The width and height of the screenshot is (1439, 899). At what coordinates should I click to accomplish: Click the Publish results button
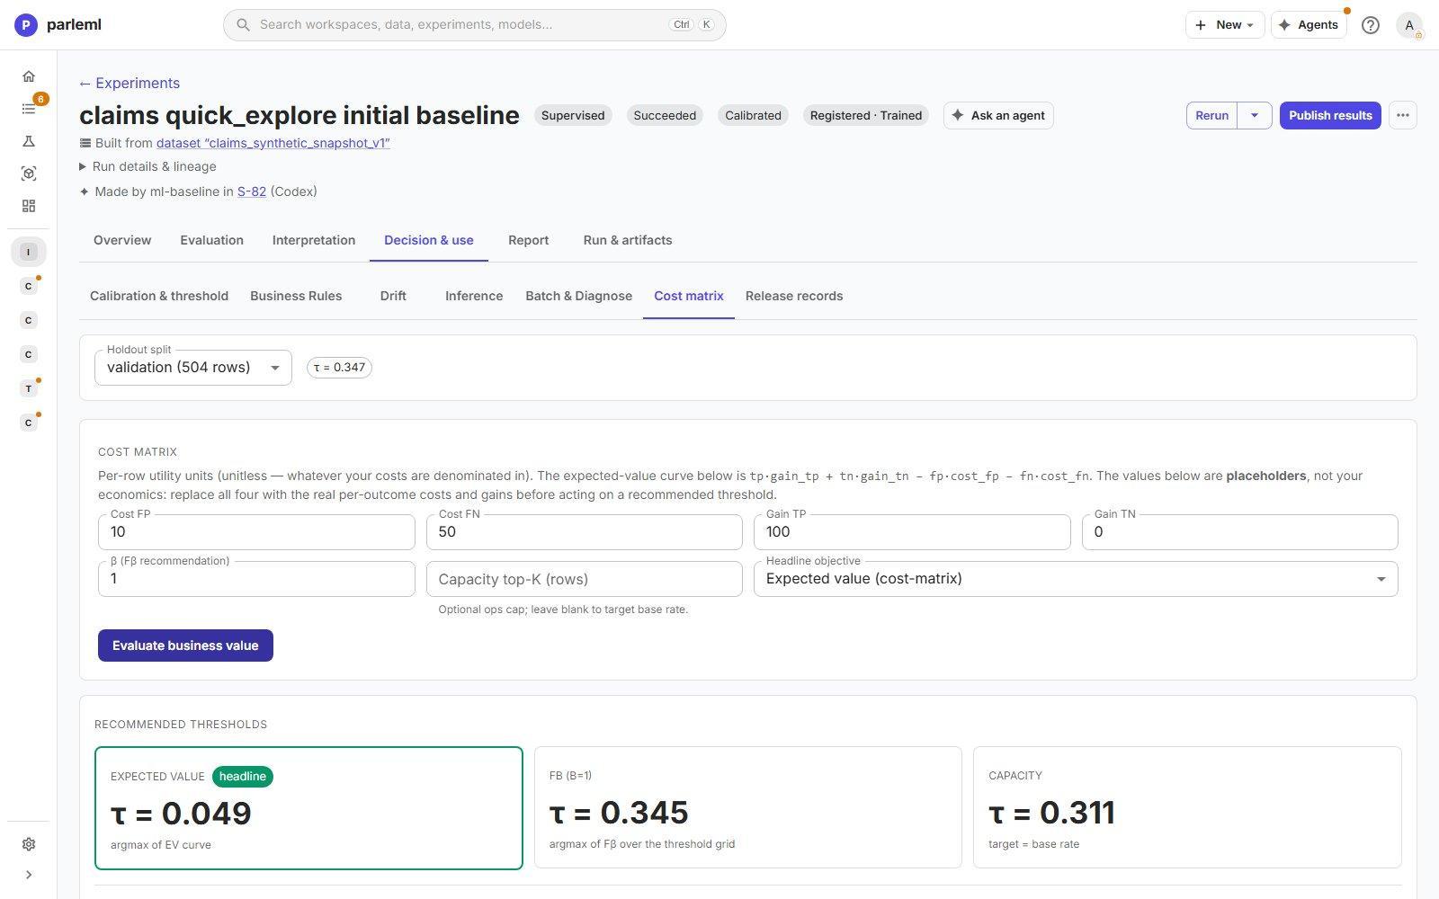1330,115
